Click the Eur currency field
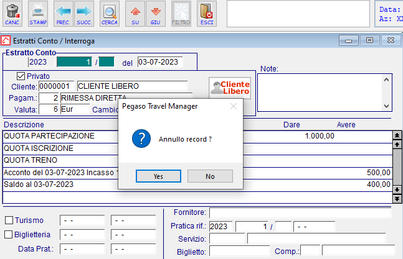The width and height of the screenshot is (403, 259). 75,109
